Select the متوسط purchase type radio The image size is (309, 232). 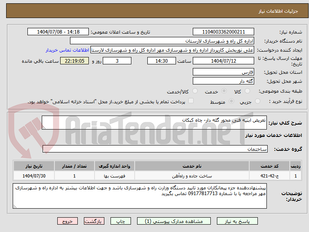tap(231, 101)
